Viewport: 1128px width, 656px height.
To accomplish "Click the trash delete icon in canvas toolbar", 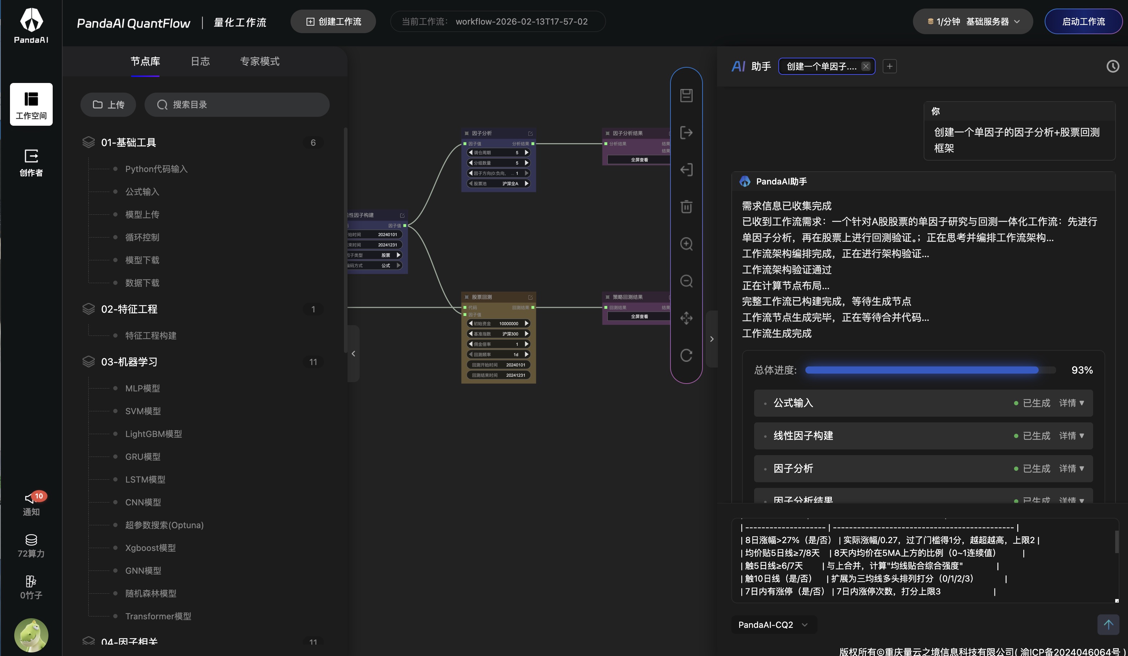I will click(x=686, y=207).
